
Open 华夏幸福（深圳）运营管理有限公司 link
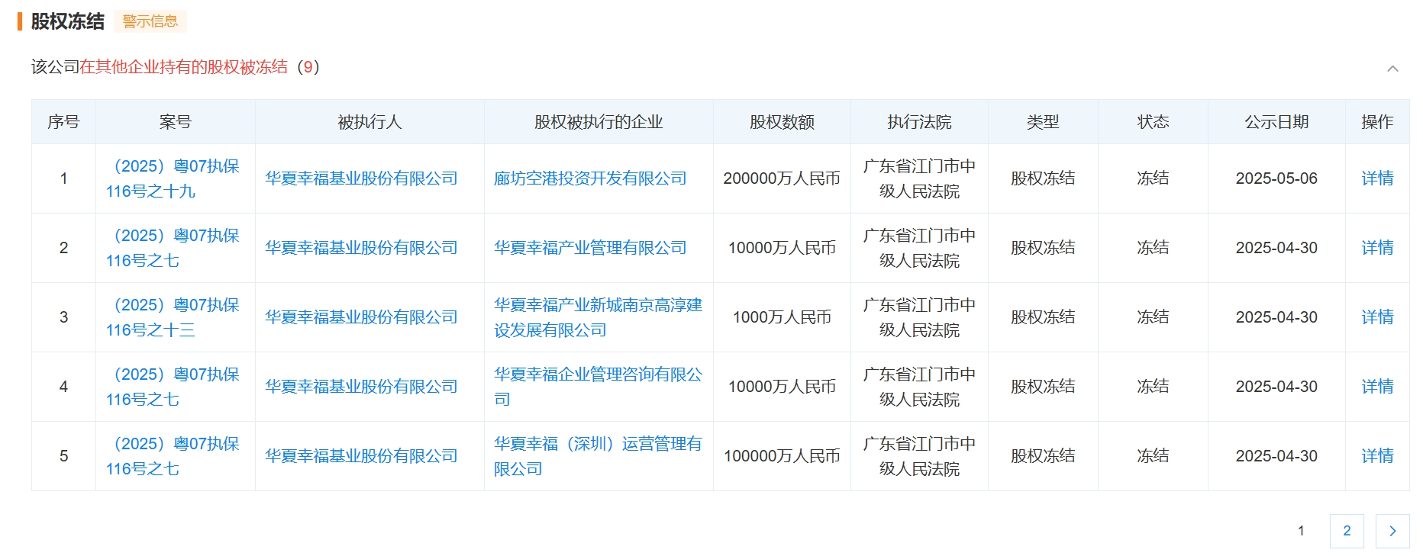coord(598,456)
